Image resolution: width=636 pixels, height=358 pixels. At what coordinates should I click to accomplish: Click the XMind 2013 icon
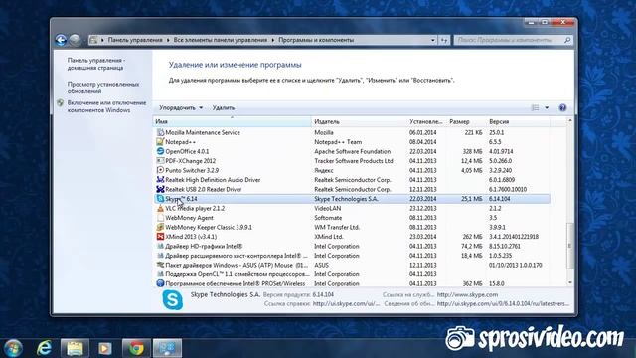pyautogui.click(x=160, y=237)
